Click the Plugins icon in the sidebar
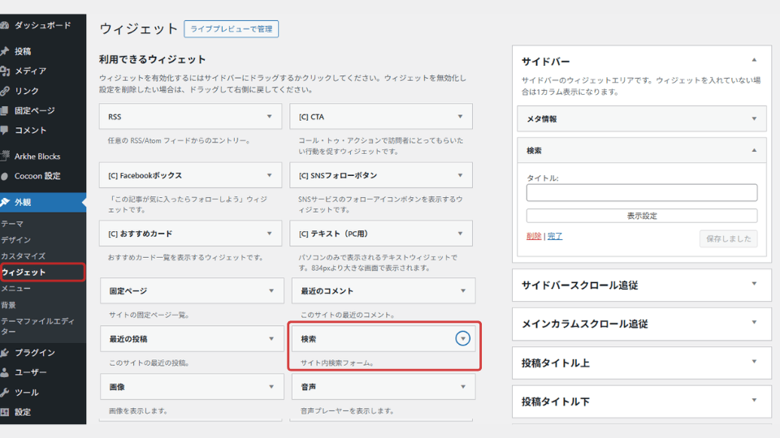780x438 pixels. [5, 353]
